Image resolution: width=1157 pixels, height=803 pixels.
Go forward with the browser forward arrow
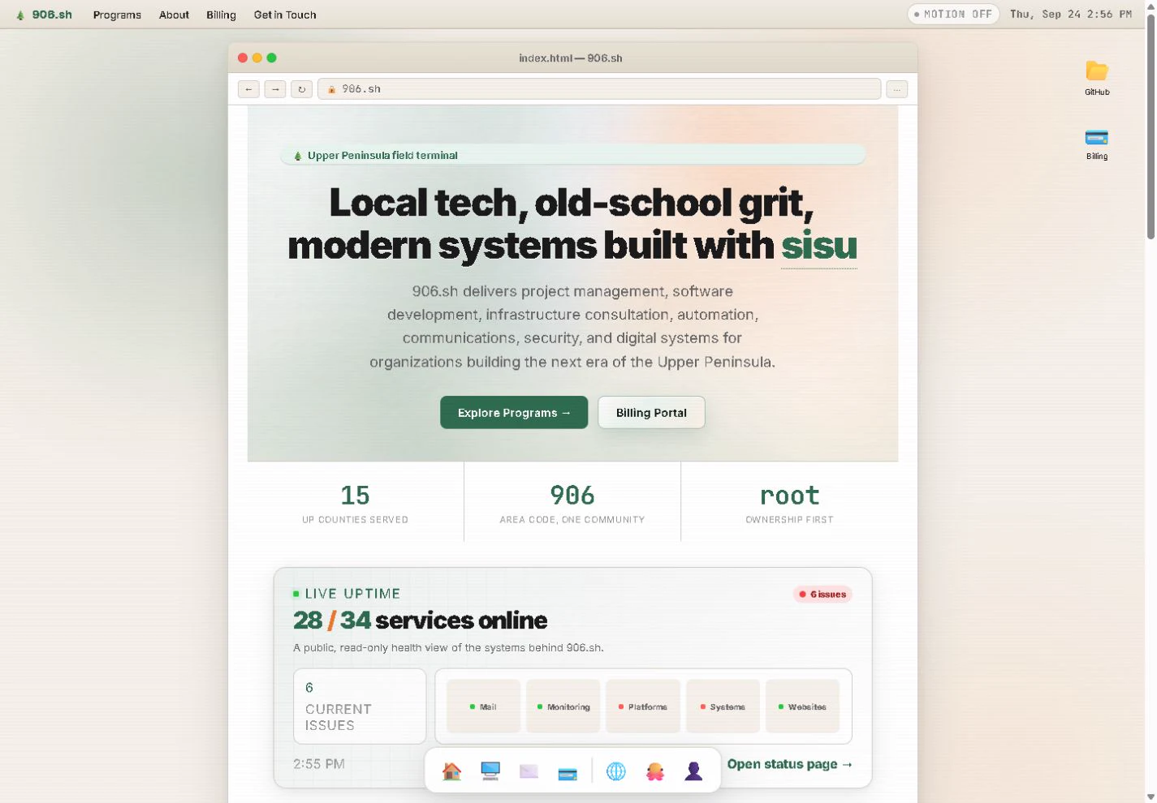click(x=275, y=89)
